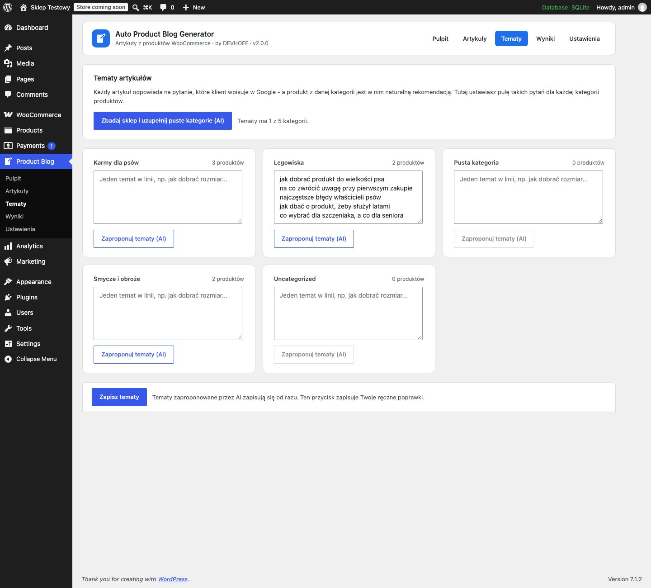Screen dimensions: 651x588
Task: Focus the Legowiska topics textarea
Action: (x=348, y=197)
